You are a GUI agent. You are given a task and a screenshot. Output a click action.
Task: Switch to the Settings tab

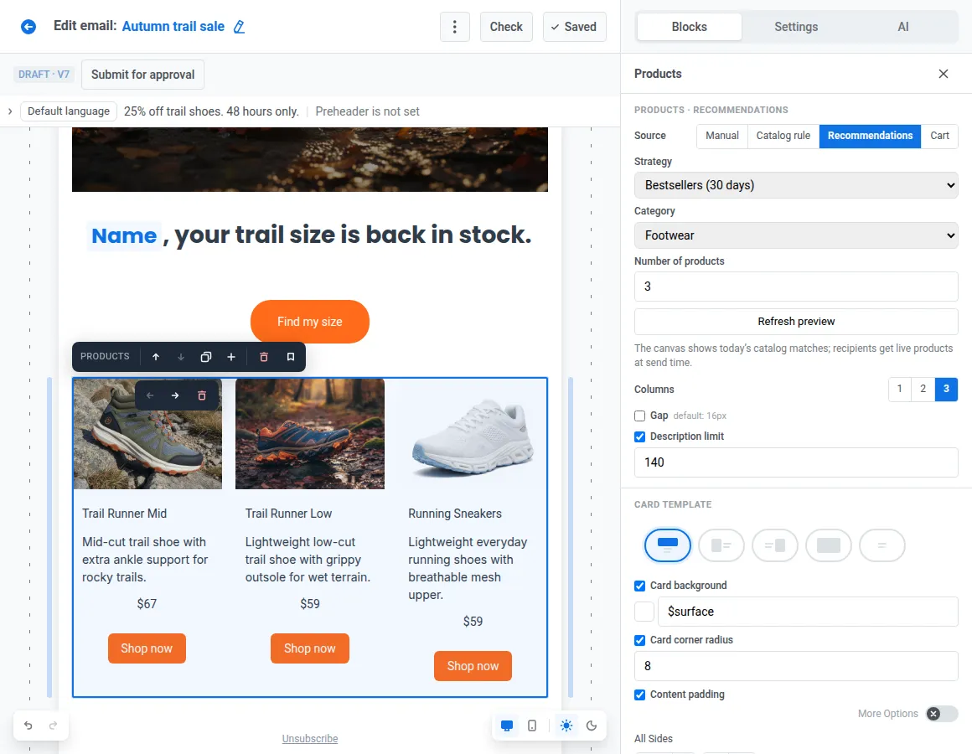tap(796, 27)
